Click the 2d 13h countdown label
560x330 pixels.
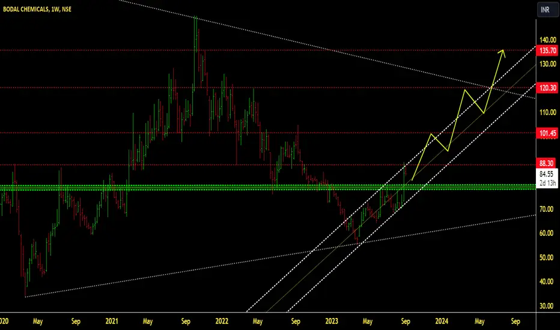(x=547, y=184)
